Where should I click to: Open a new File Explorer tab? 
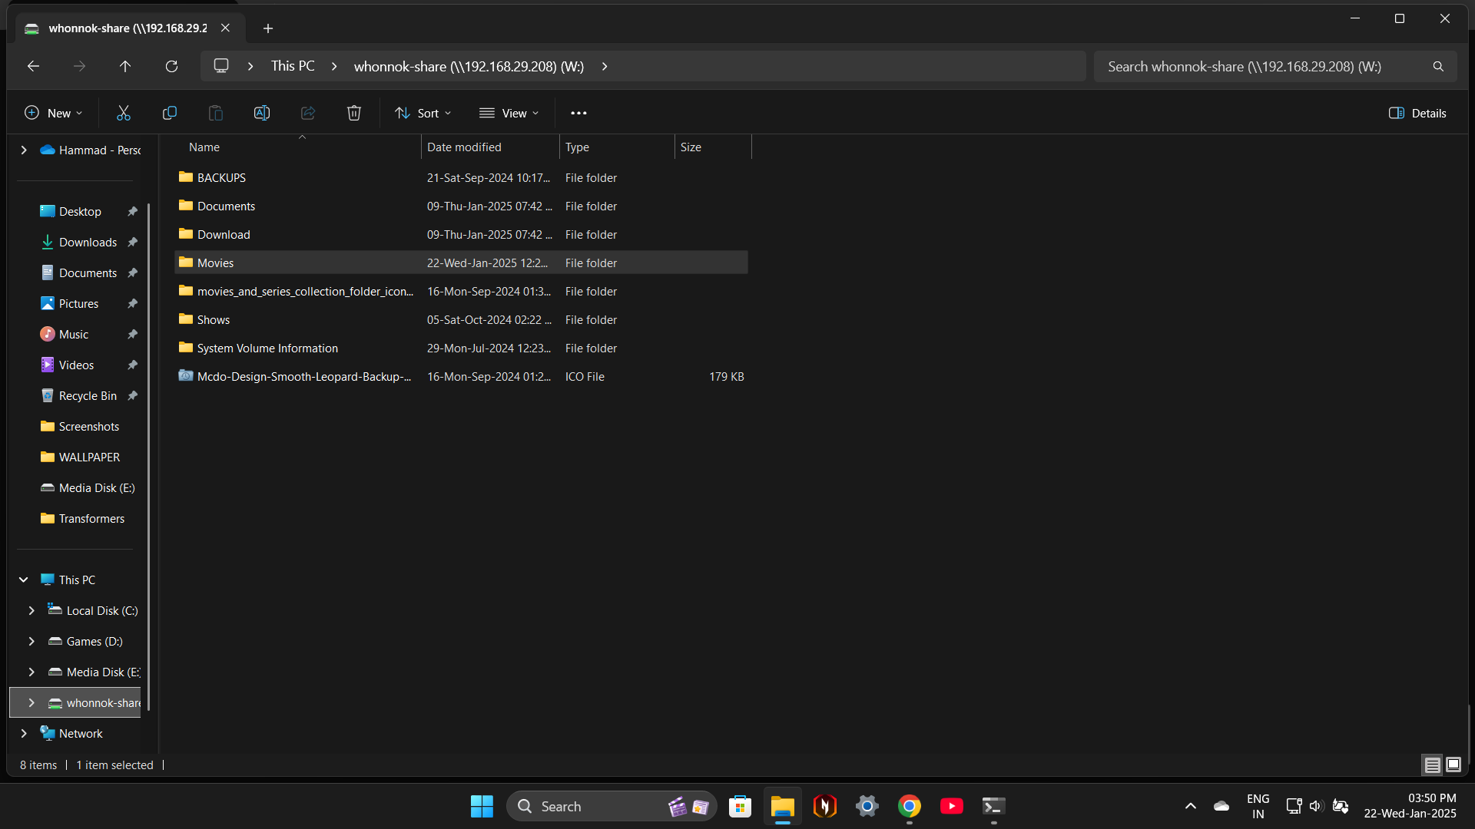(x=267, y=28)
